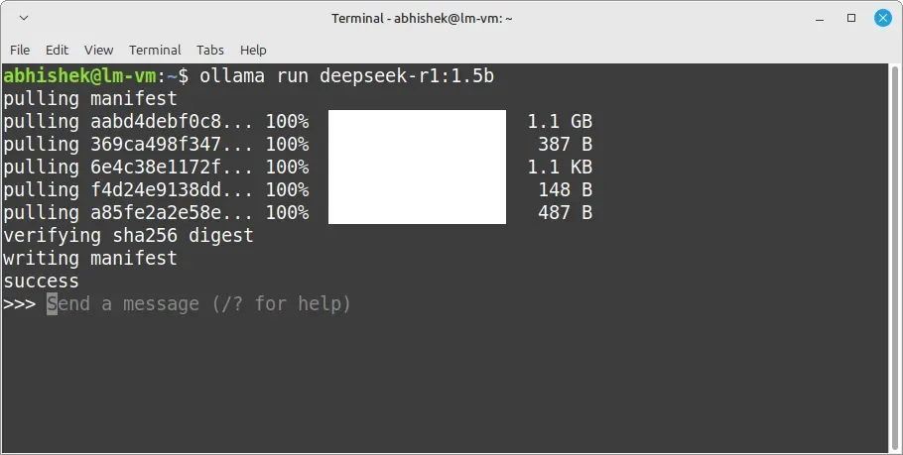Open the Help menu

tap(253, 50)
